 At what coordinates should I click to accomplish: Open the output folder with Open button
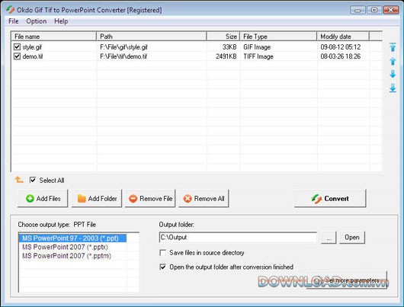click(x=352, y=237)
